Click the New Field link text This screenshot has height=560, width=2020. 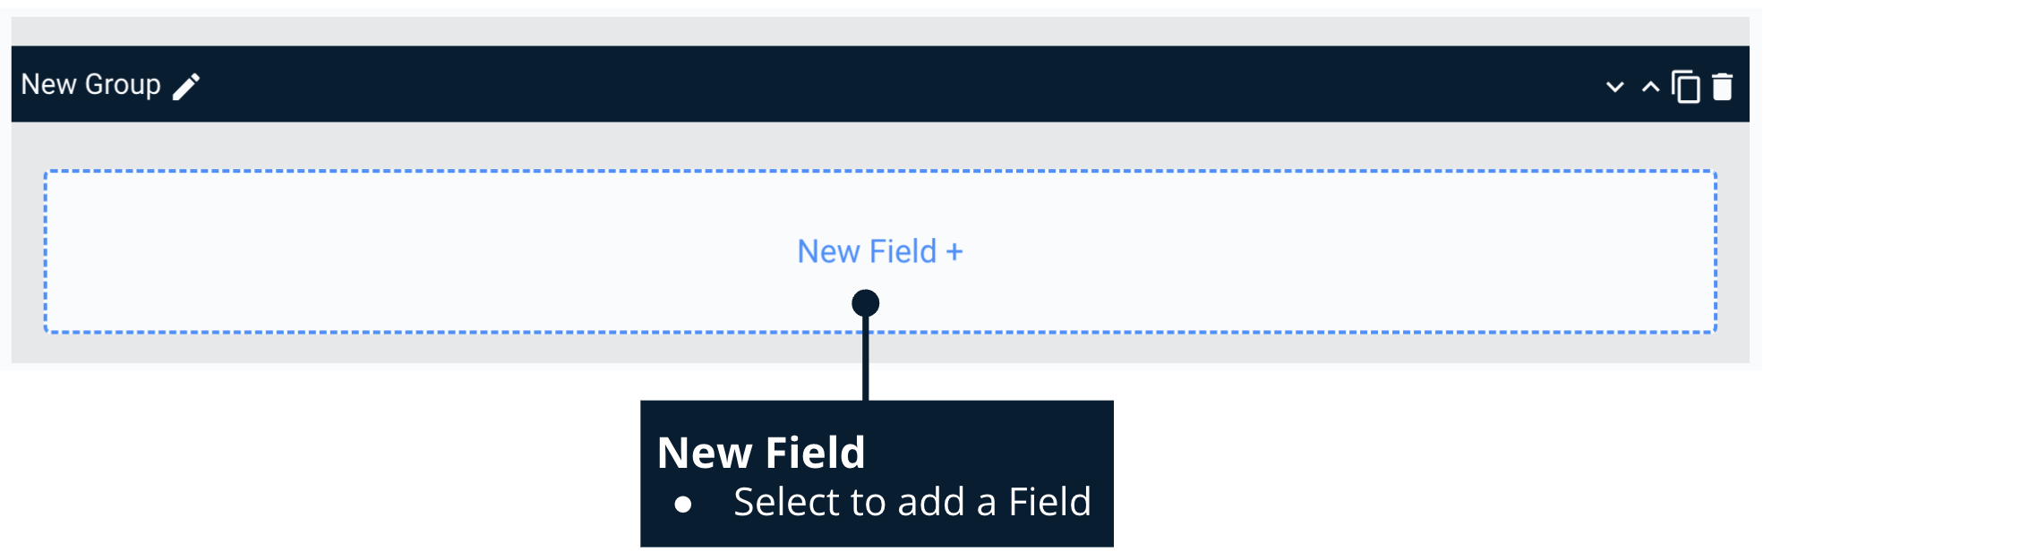[867, 252]
